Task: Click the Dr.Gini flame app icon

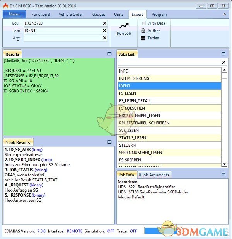Action: point(6,6)
